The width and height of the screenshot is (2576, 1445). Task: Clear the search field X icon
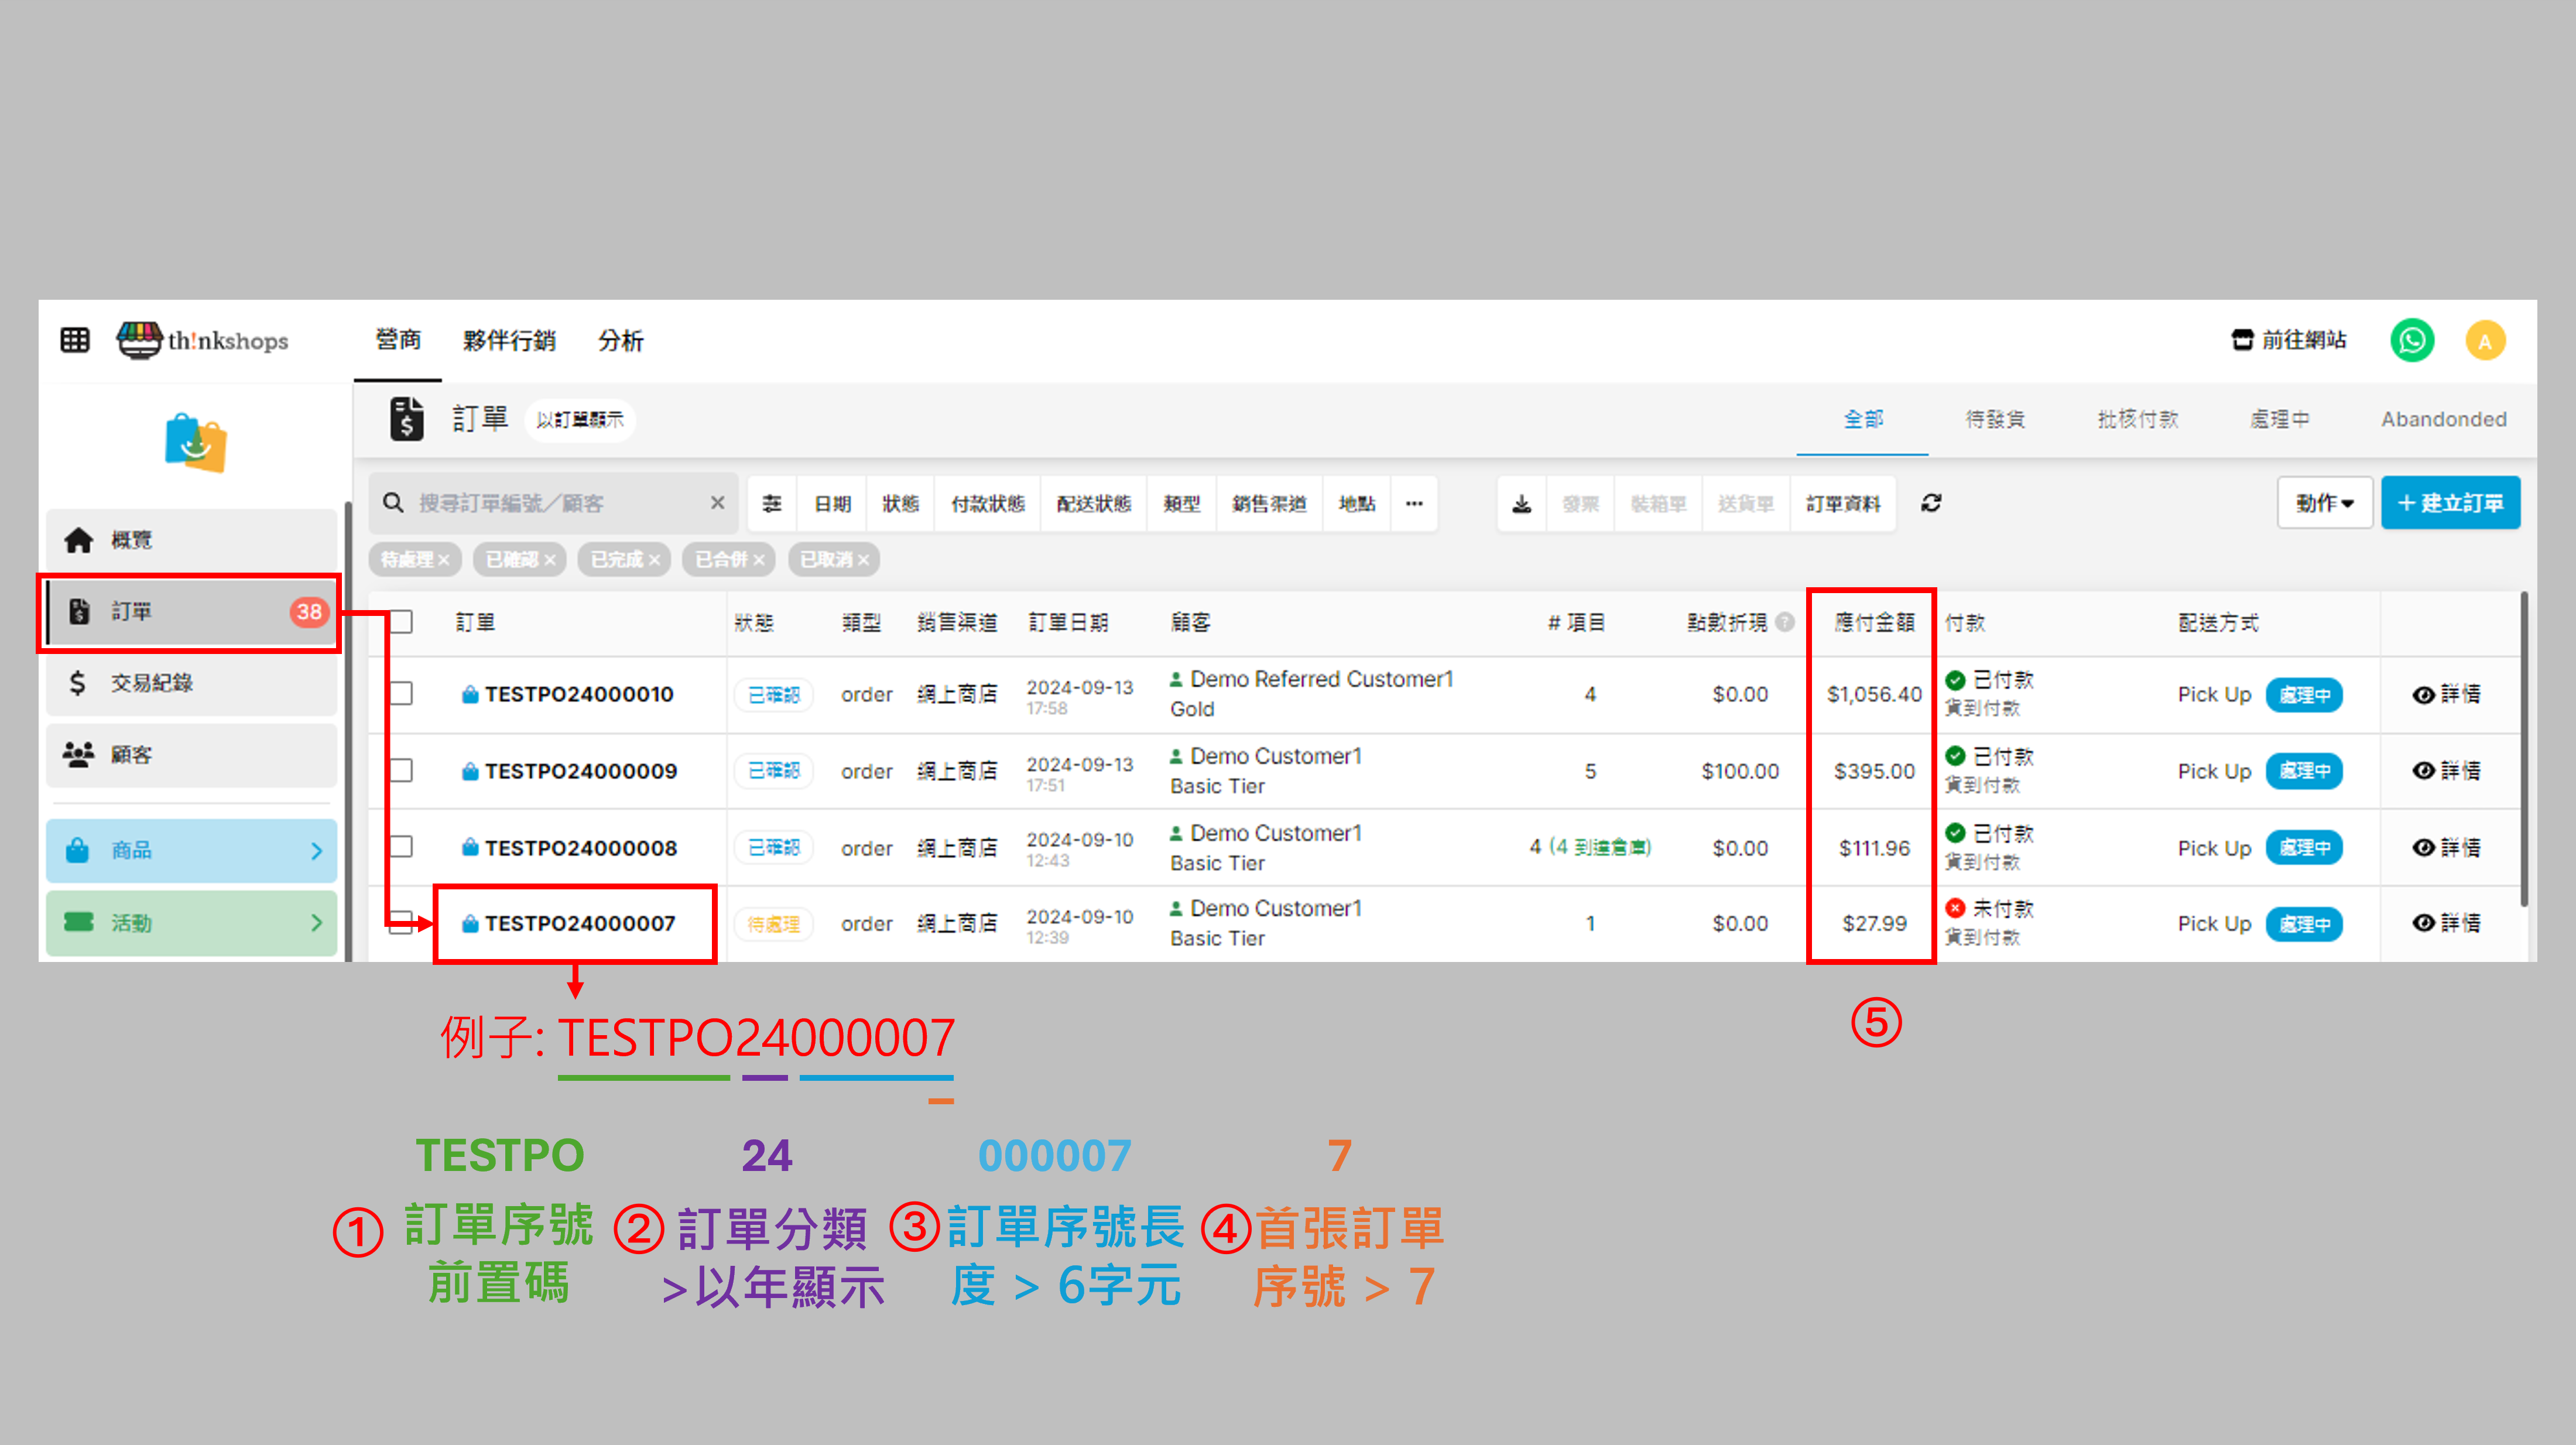(717, 503)
